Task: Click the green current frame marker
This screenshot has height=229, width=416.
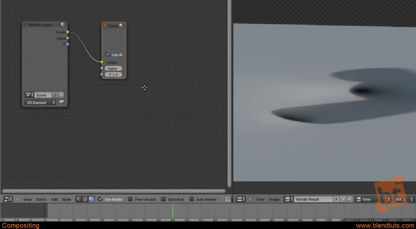Action: (172, 211)
